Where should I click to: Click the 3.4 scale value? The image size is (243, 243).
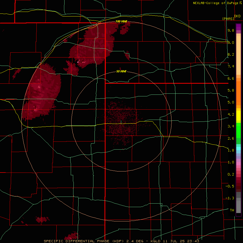(x=231, y=126)
